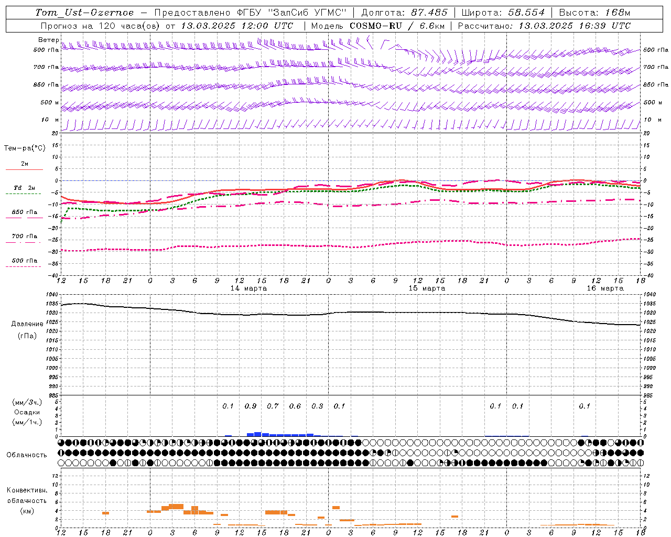
Task: Click the Осадки precipitation label
Action: tap(27, 412)
